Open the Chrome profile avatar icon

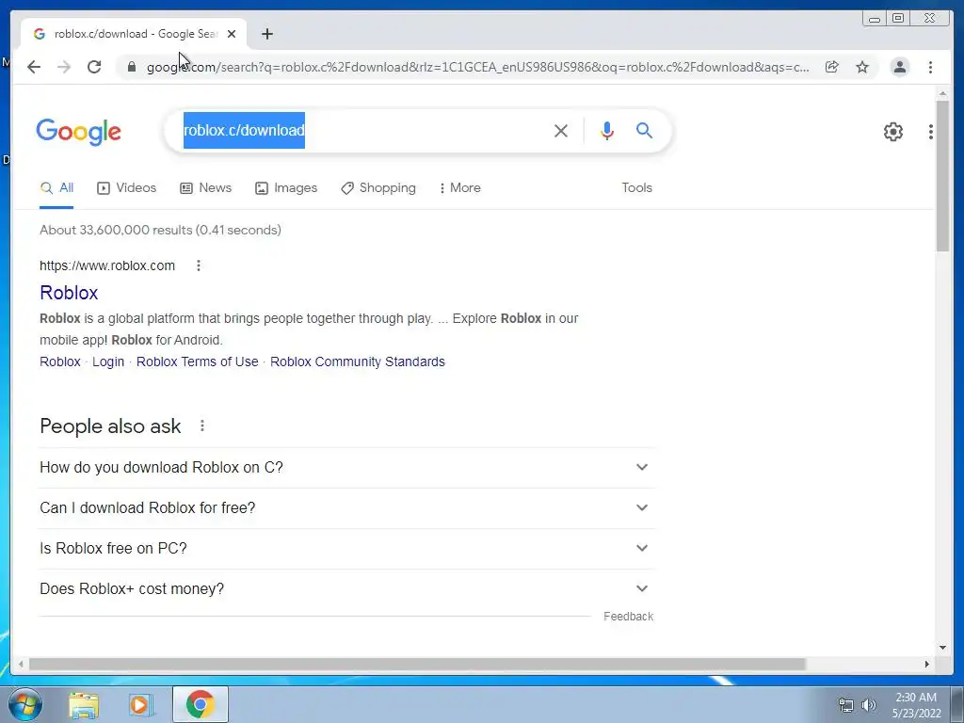[899, 67]
